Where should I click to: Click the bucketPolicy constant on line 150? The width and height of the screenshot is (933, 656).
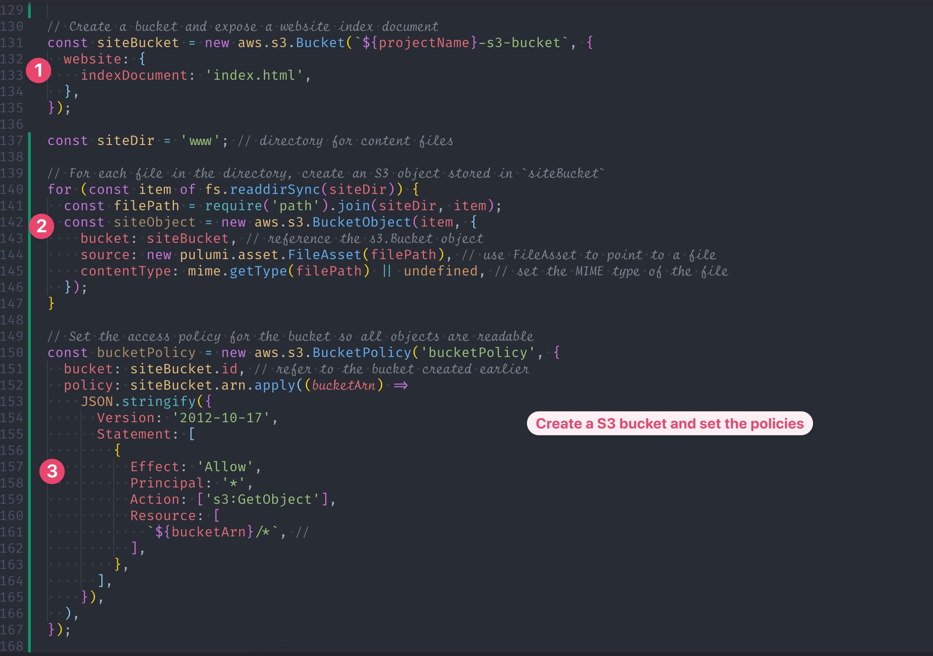(x=146, y=352)
